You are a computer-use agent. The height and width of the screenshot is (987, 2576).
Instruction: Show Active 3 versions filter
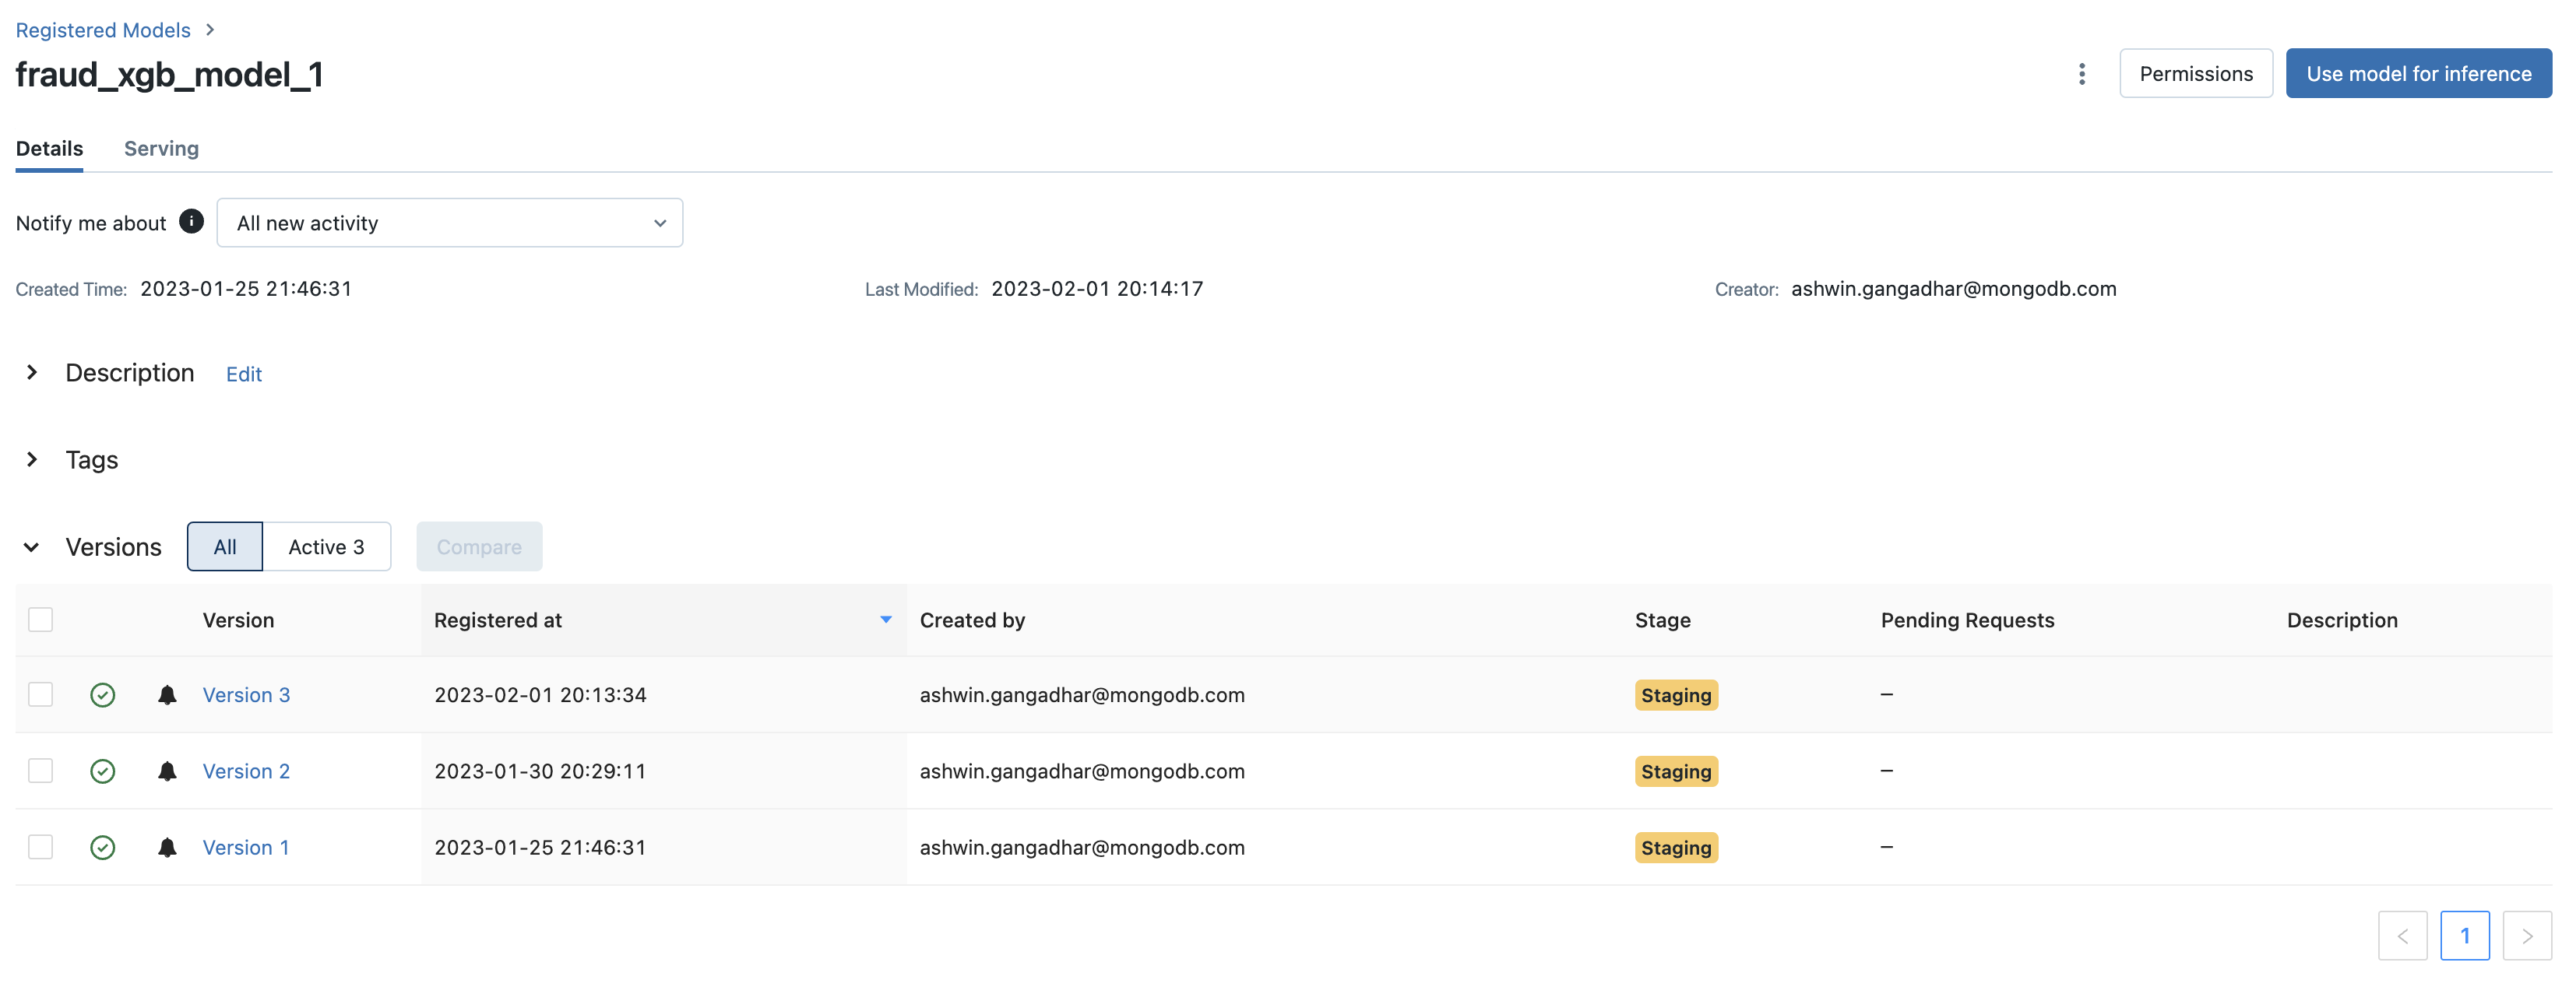point(326,547)
